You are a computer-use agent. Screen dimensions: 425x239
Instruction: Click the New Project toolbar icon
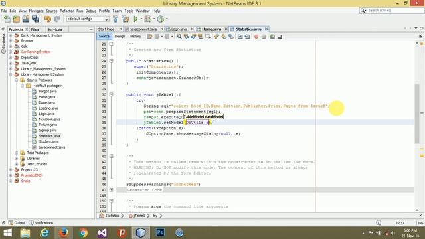coord(16,19)
